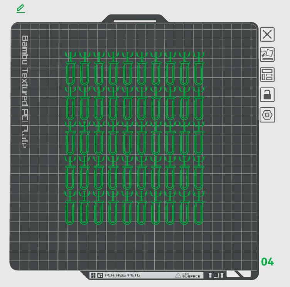Click the HOT SURFACE text label
The image size is (290, 287).
191,275
